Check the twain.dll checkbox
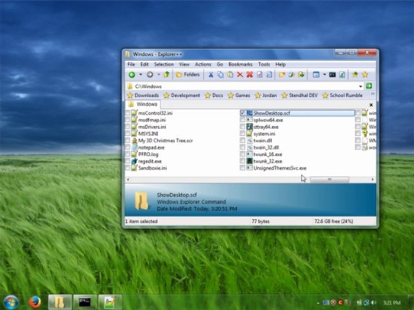This screenshot has width=414, height=310. click(243, 140)
